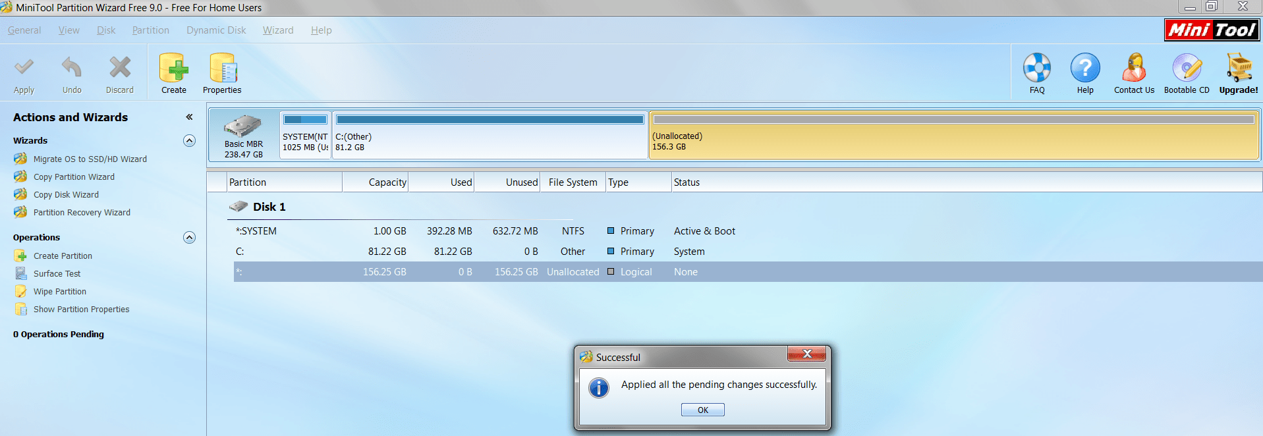The width and height of the screenshot is (1263, 436).
Task: Click the Primary type of SYSTEM row
Action: coord(637,231)
